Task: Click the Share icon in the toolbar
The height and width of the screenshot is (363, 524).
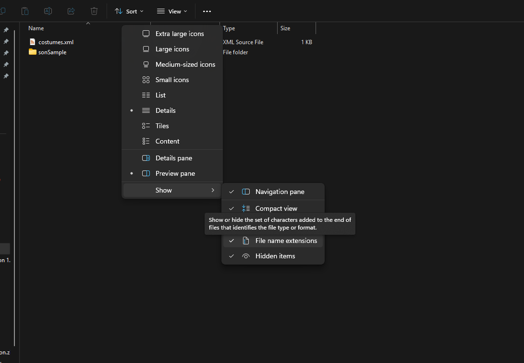Action: coord(71,11)
